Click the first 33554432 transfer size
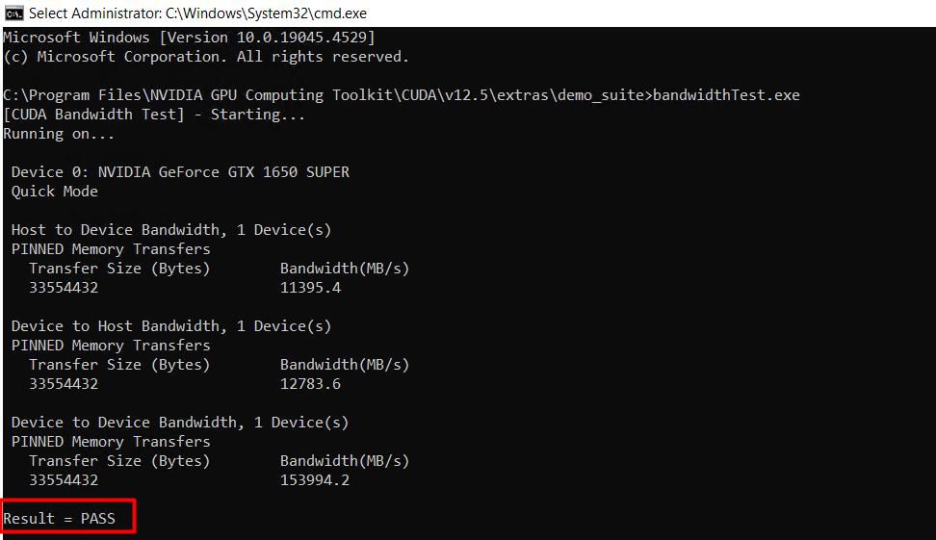 click(64, 288)
